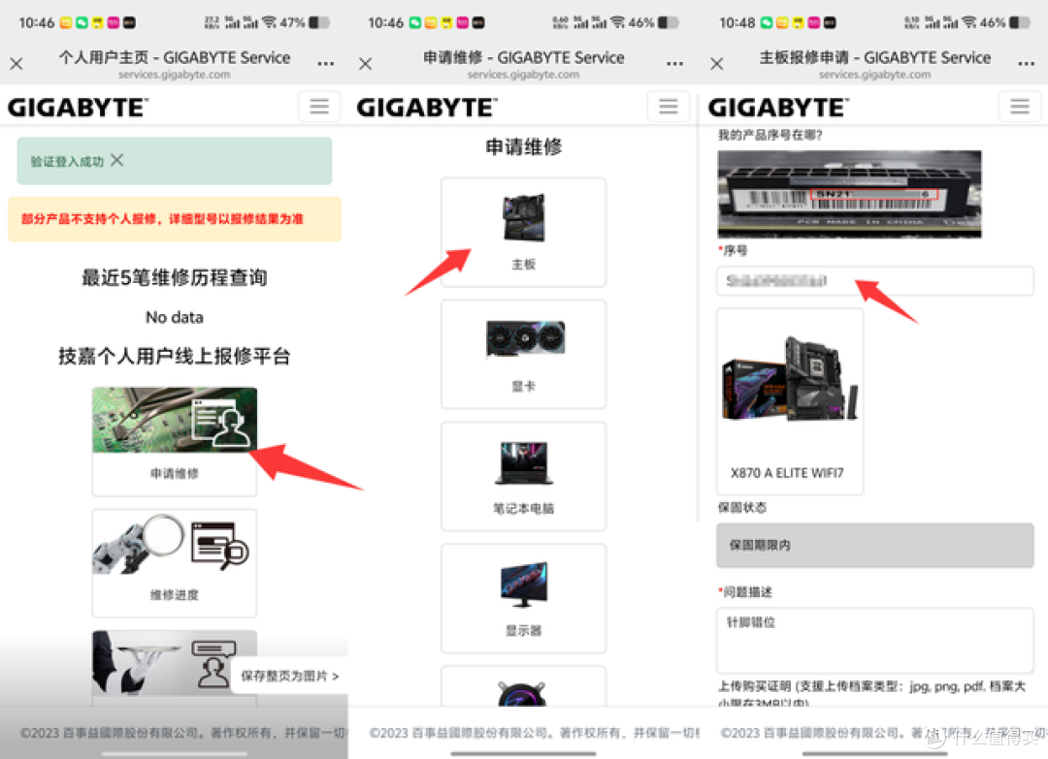Screen dimensions: 1048x759
Task: Select the X870 A ELITE WIFI7 product card
Action: coord(789,401)
